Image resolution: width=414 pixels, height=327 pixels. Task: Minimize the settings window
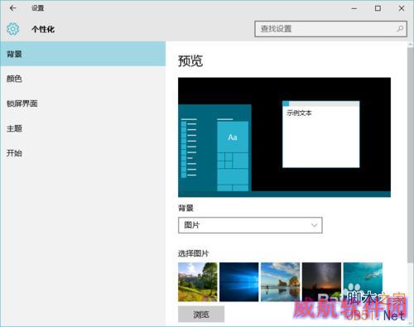[x=354, y=8]
